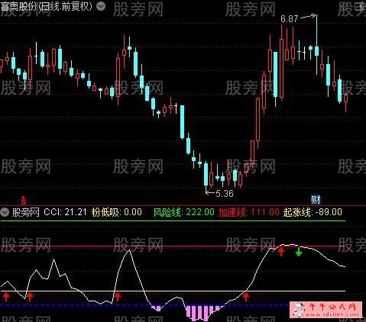Screen dimensions: 366x322
Task: Click second red buy arrow on 起涨线
Action: click(30, 297)
